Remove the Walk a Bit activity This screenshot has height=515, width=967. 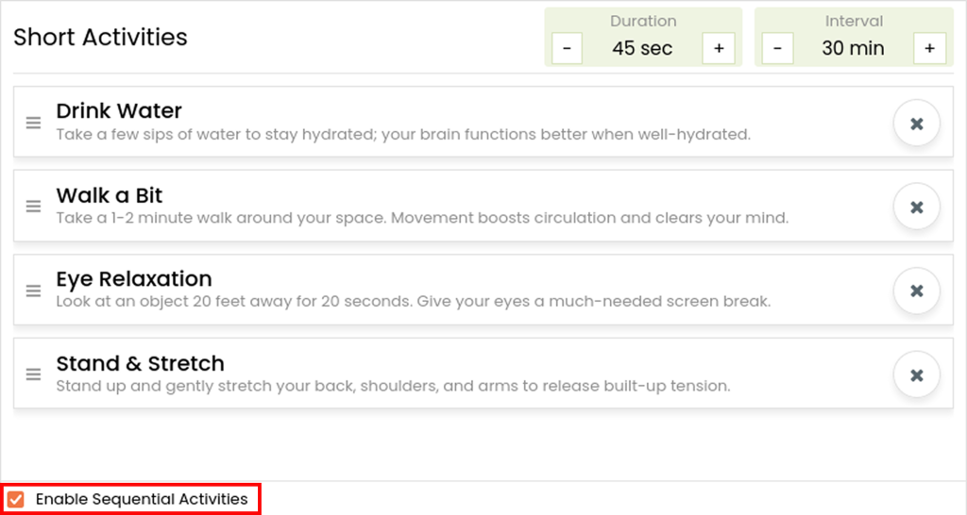tap(916, 207)
